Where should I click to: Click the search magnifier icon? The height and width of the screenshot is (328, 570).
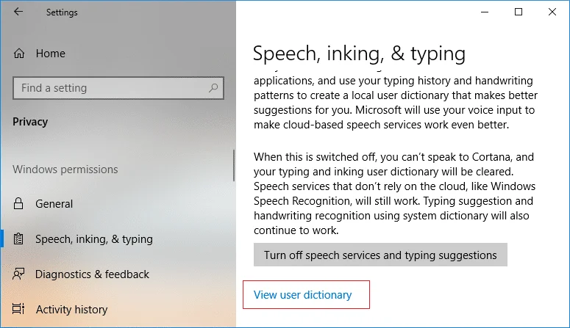click(213, 88)
